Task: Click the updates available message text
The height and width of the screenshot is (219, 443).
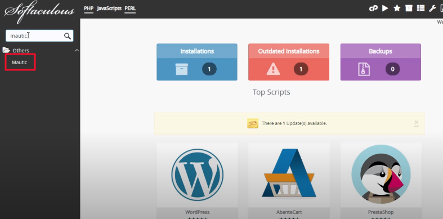Action: coord(294,123)
